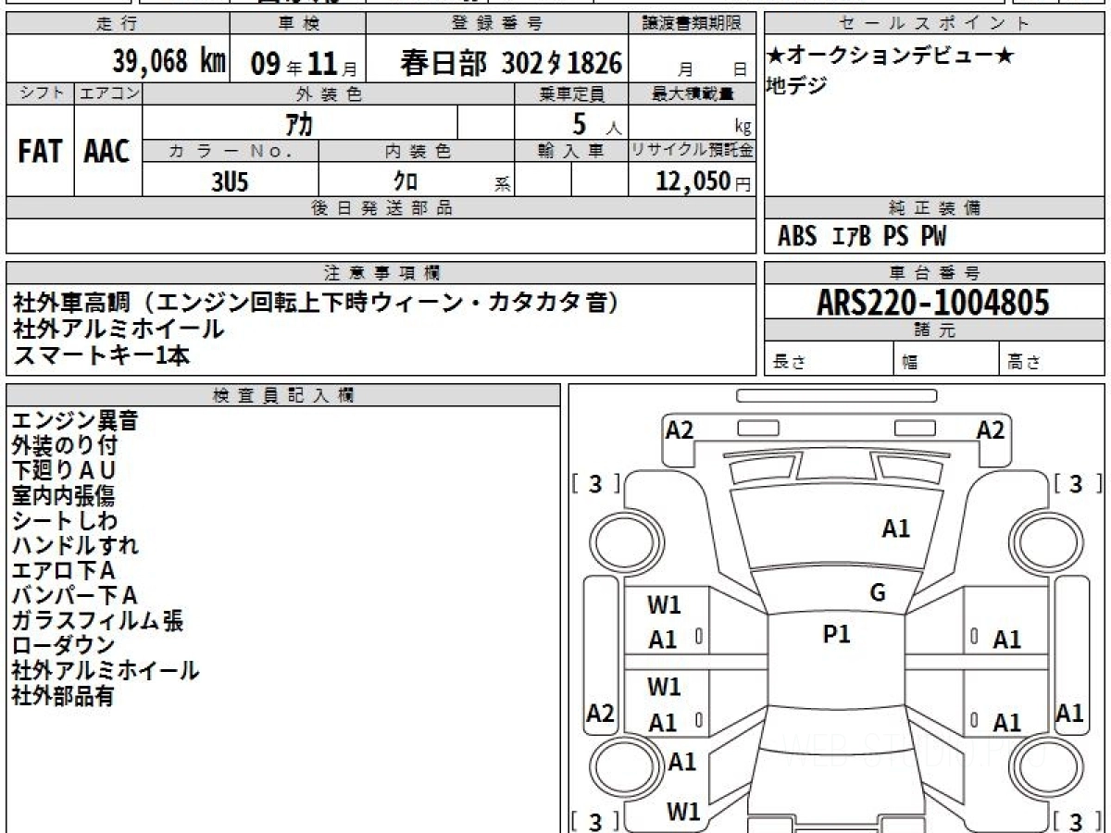Image resolution: width=1111 pixels, height=833 pixels.
Task: Select the 最大積載量 header
Action: 693,93
